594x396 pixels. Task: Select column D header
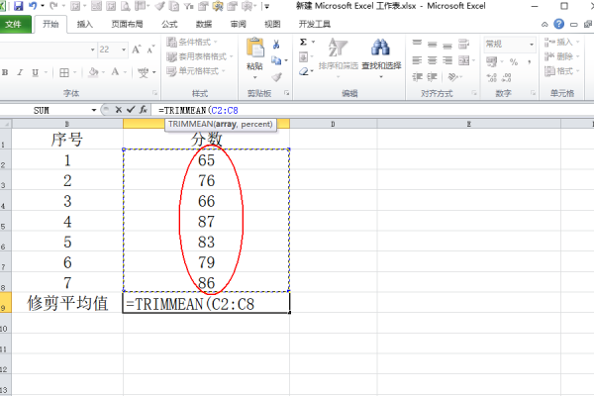(333, 124)
